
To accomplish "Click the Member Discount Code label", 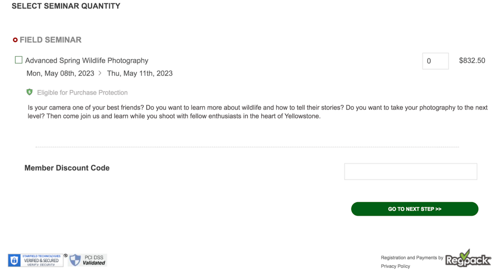I will pos(67,168).
